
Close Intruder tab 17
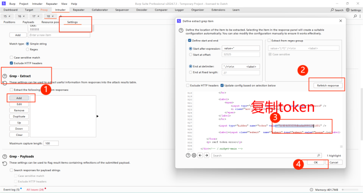point(38,16)
